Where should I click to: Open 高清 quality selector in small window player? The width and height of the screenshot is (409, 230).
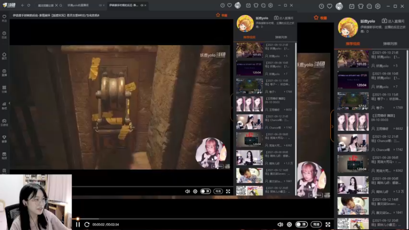pos(218,191)
